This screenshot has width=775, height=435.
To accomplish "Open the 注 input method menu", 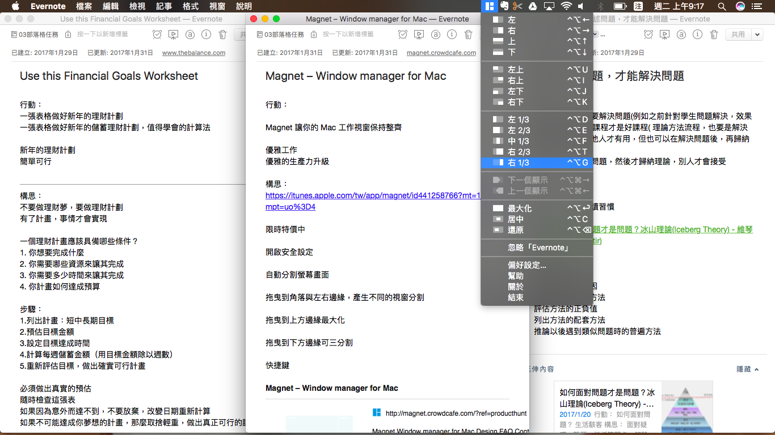I will pos(638,6).
